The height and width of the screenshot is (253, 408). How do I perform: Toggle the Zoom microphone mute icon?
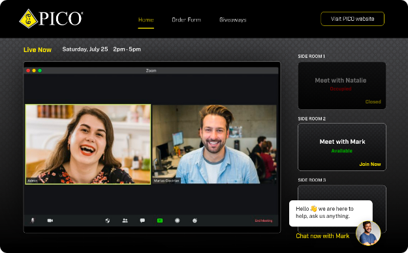(33, 220)
